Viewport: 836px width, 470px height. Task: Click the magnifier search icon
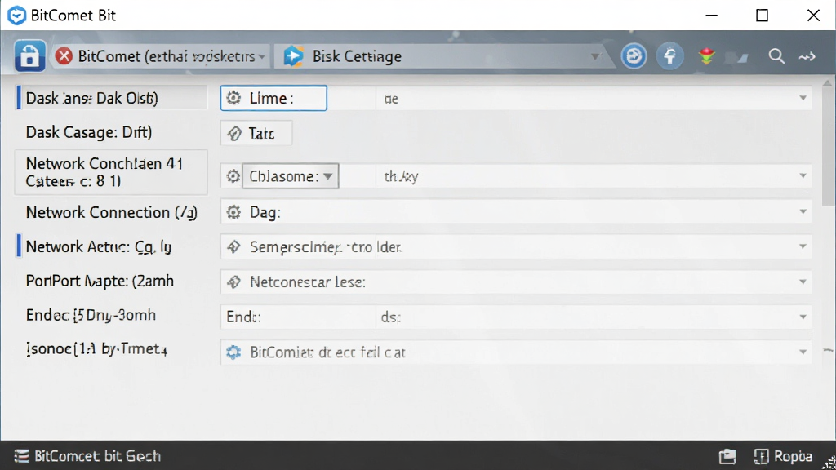(776, 56)
